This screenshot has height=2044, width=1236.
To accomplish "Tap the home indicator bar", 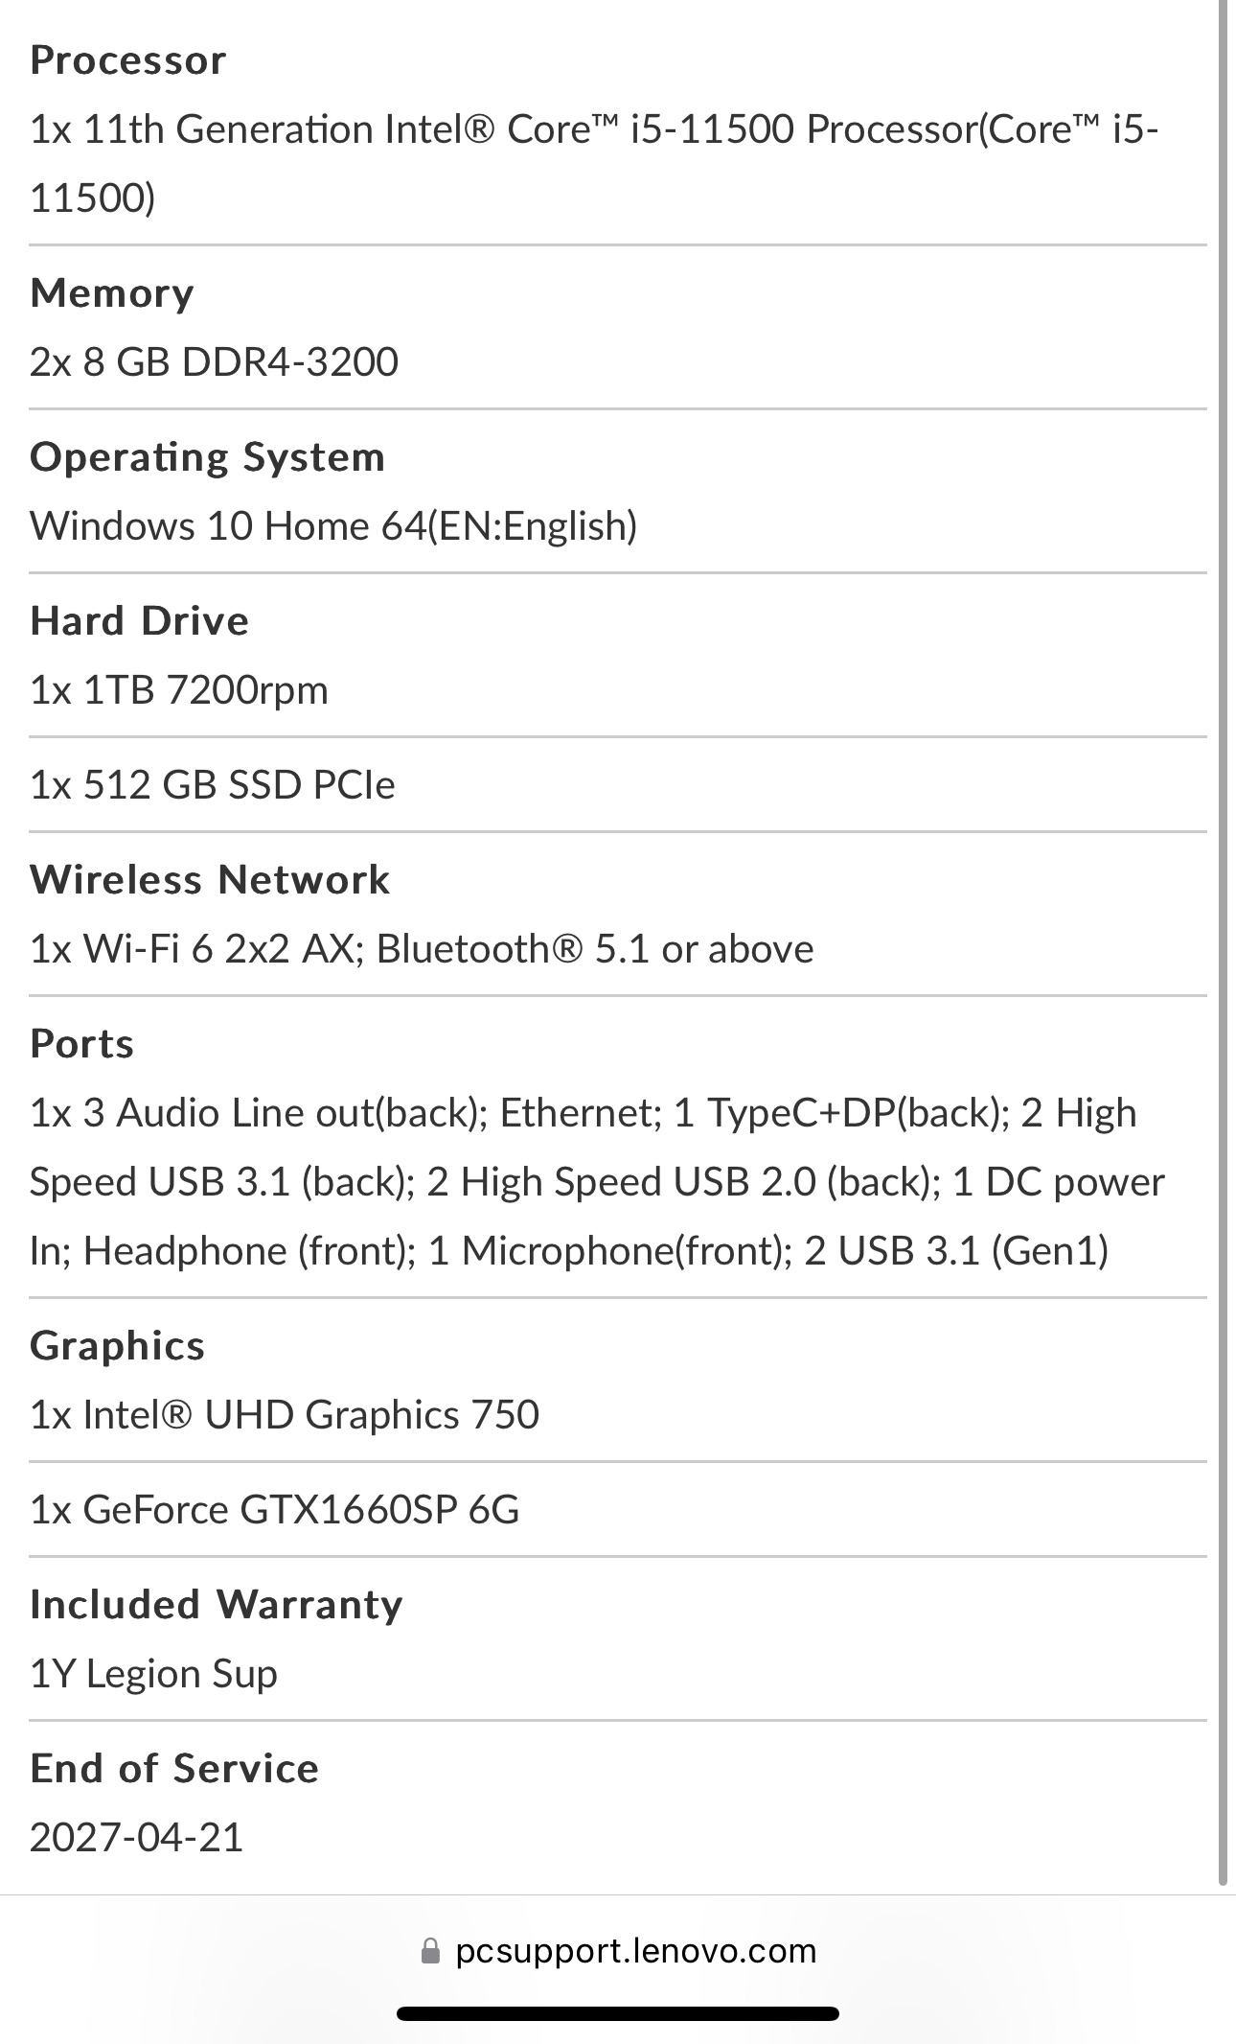I will (x=618, y=2014).
